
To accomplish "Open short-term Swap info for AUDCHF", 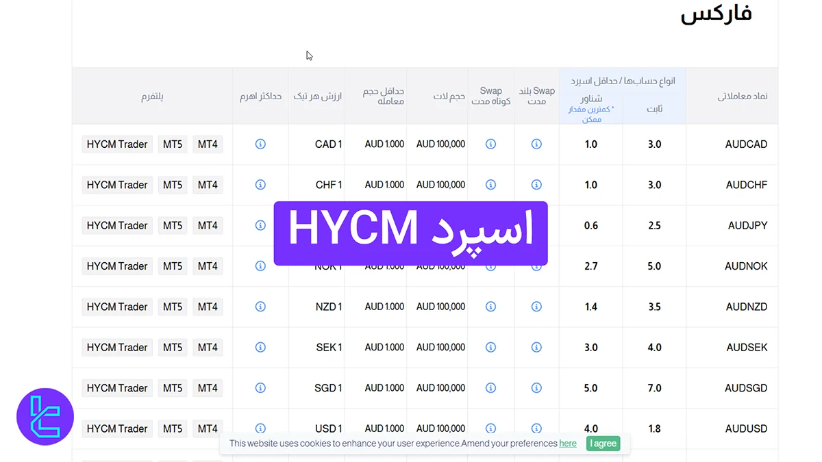I will coord(490,185).
